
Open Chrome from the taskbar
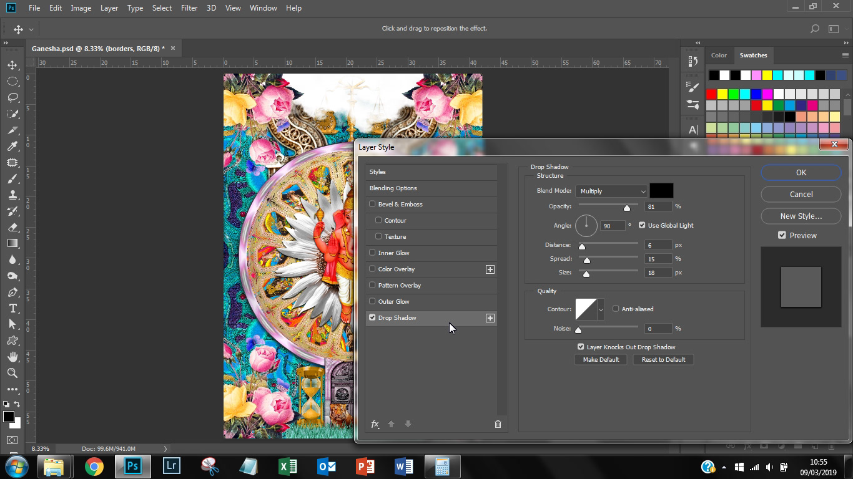coord(94,467)
